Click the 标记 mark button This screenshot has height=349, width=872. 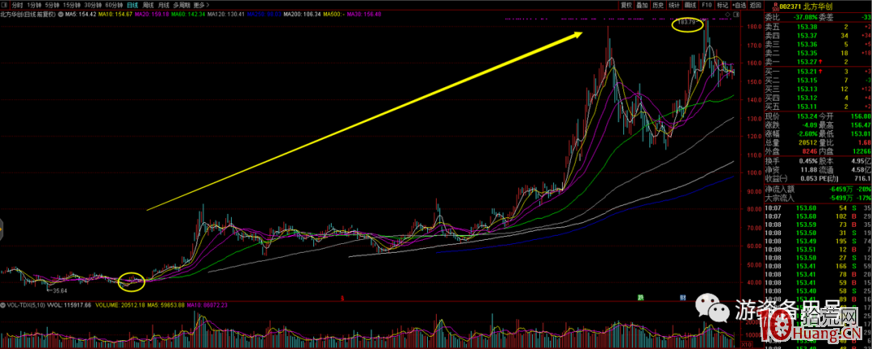tap(723, 5)
